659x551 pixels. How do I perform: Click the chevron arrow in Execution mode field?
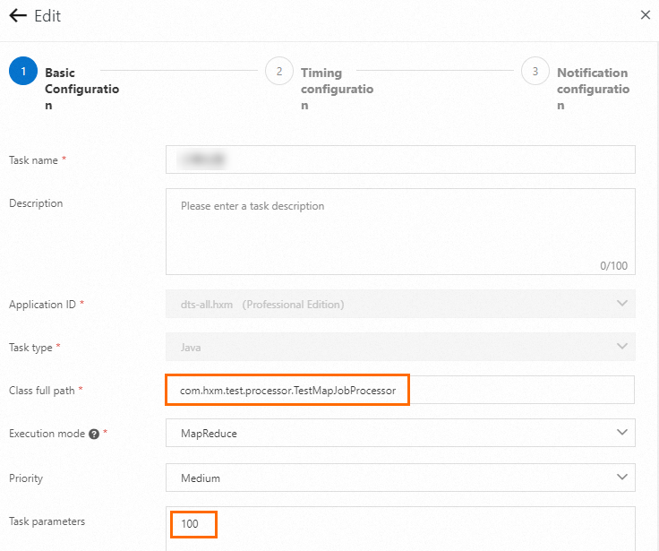[x=622, y=433]
